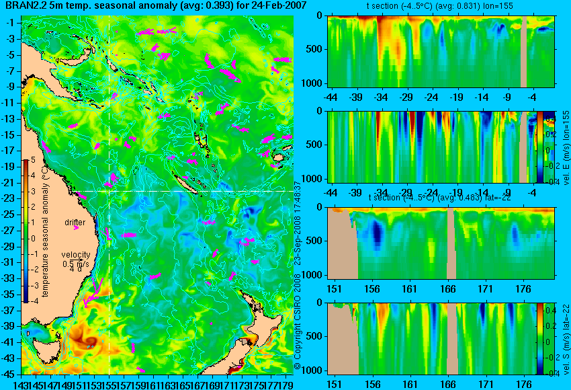Click the "166" label under the lat=-22 temperature section

(447, 289)
